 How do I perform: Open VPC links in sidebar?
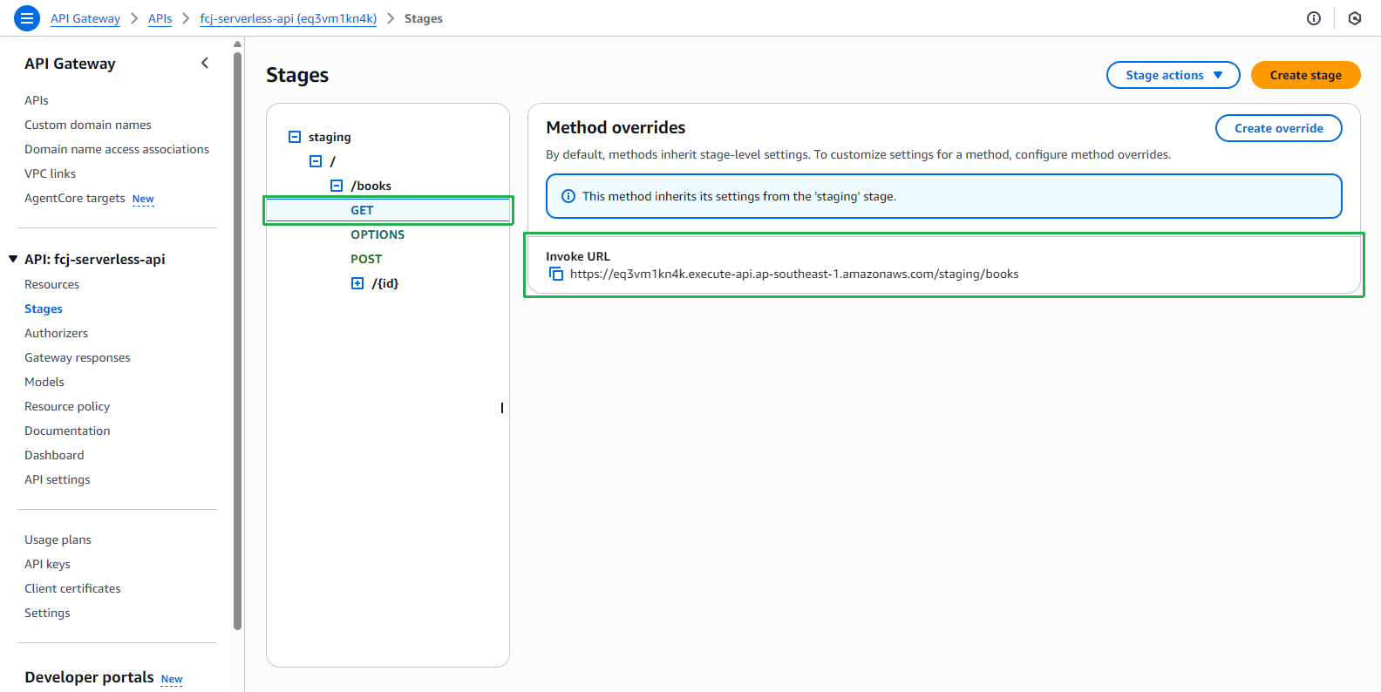[51, 173]
